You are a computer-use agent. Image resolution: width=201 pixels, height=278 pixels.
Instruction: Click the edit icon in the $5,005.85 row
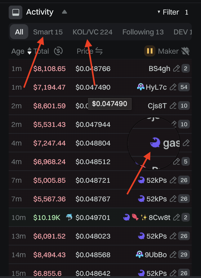click(173, 180)
